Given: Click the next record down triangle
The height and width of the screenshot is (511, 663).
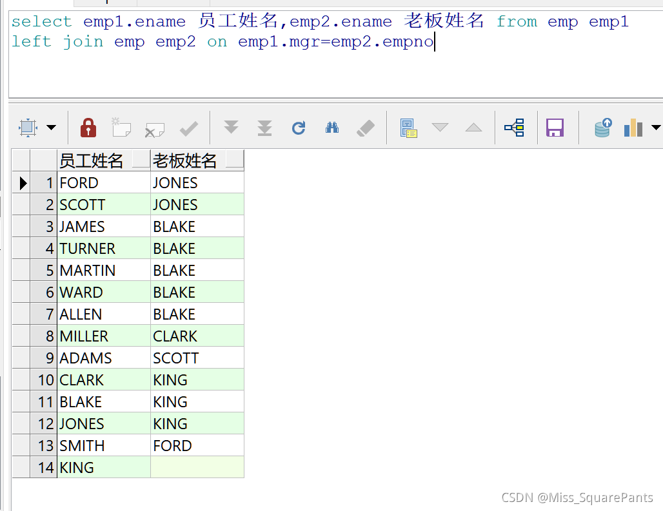Looking at the screenshot, I should 440,127.
